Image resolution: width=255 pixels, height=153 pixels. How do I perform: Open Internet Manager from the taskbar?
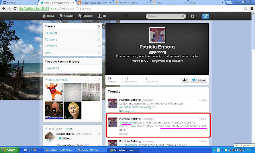coord(91,150)
